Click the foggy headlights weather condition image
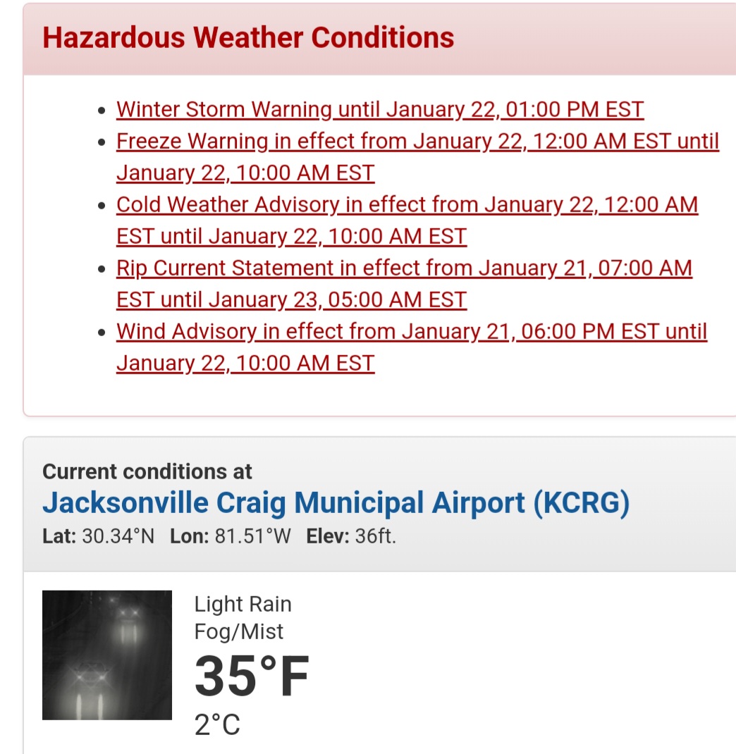This screenshot has height=754, width=736. point(107,655)
